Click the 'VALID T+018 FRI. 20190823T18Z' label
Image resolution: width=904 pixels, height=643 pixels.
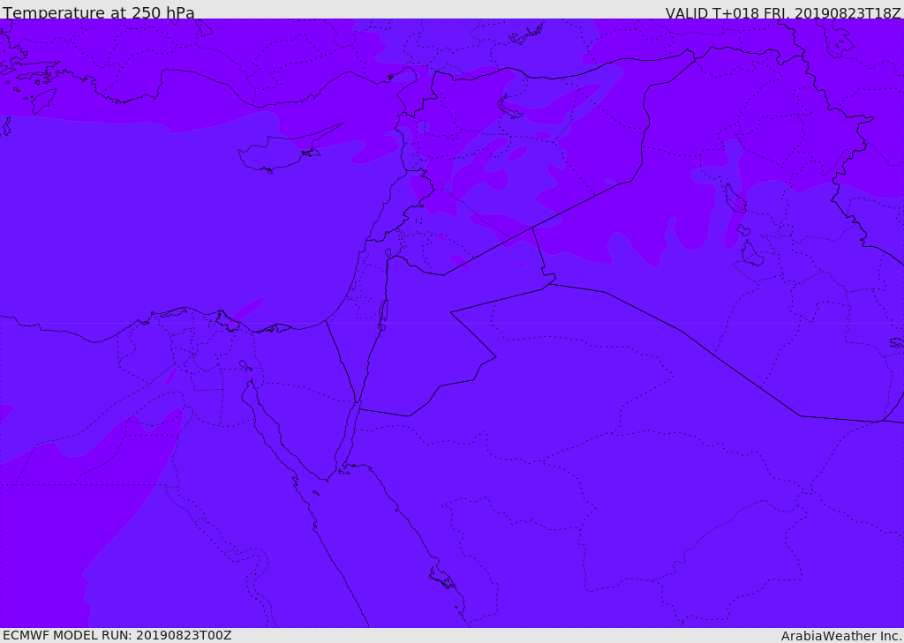(x=783, y=12)
